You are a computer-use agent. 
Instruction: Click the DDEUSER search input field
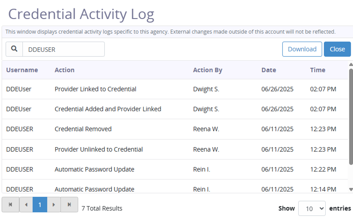(64, 49)
